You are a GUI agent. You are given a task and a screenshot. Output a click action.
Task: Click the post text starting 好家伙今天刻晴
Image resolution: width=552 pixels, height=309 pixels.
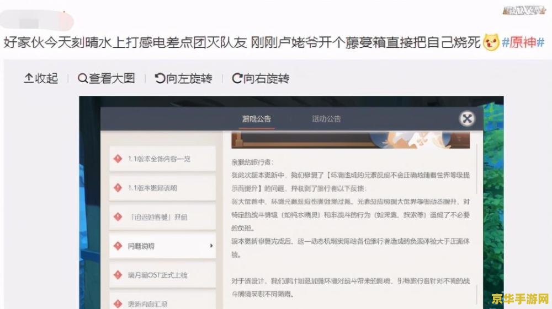[242, 42]
